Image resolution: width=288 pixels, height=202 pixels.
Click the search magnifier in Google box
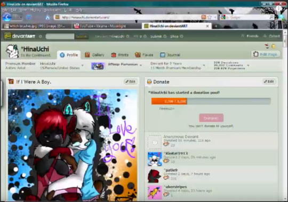pyautogui.click(x=271, y=17)
